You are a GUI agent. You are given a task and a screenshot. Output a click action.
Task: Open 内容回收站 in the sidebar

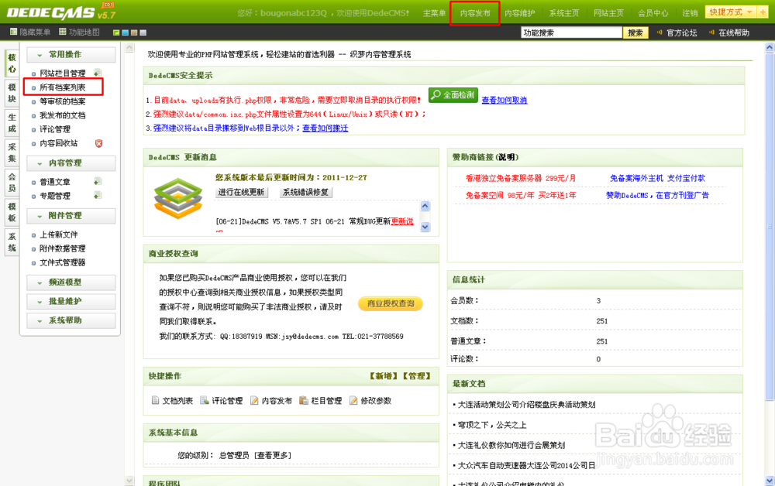[58, 143]
